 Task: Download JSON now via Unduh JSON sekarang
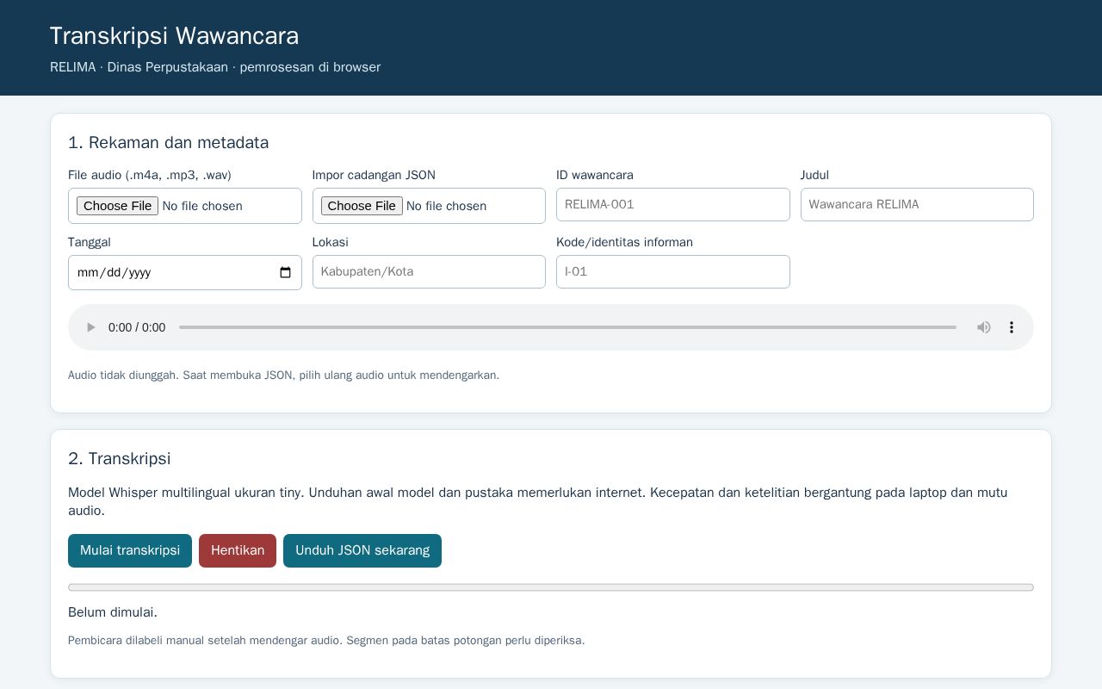click(x=362, y=550)
